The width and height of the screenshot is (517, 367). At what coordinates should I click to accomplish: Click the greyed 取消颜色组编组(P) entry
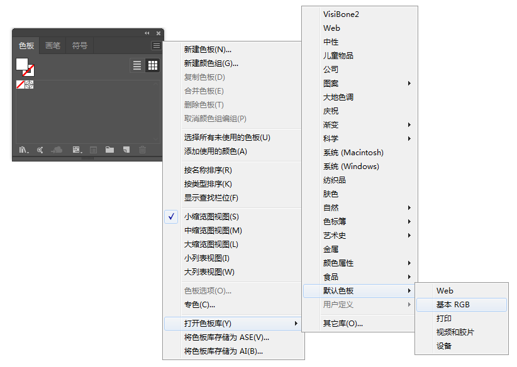click(233, 119)
